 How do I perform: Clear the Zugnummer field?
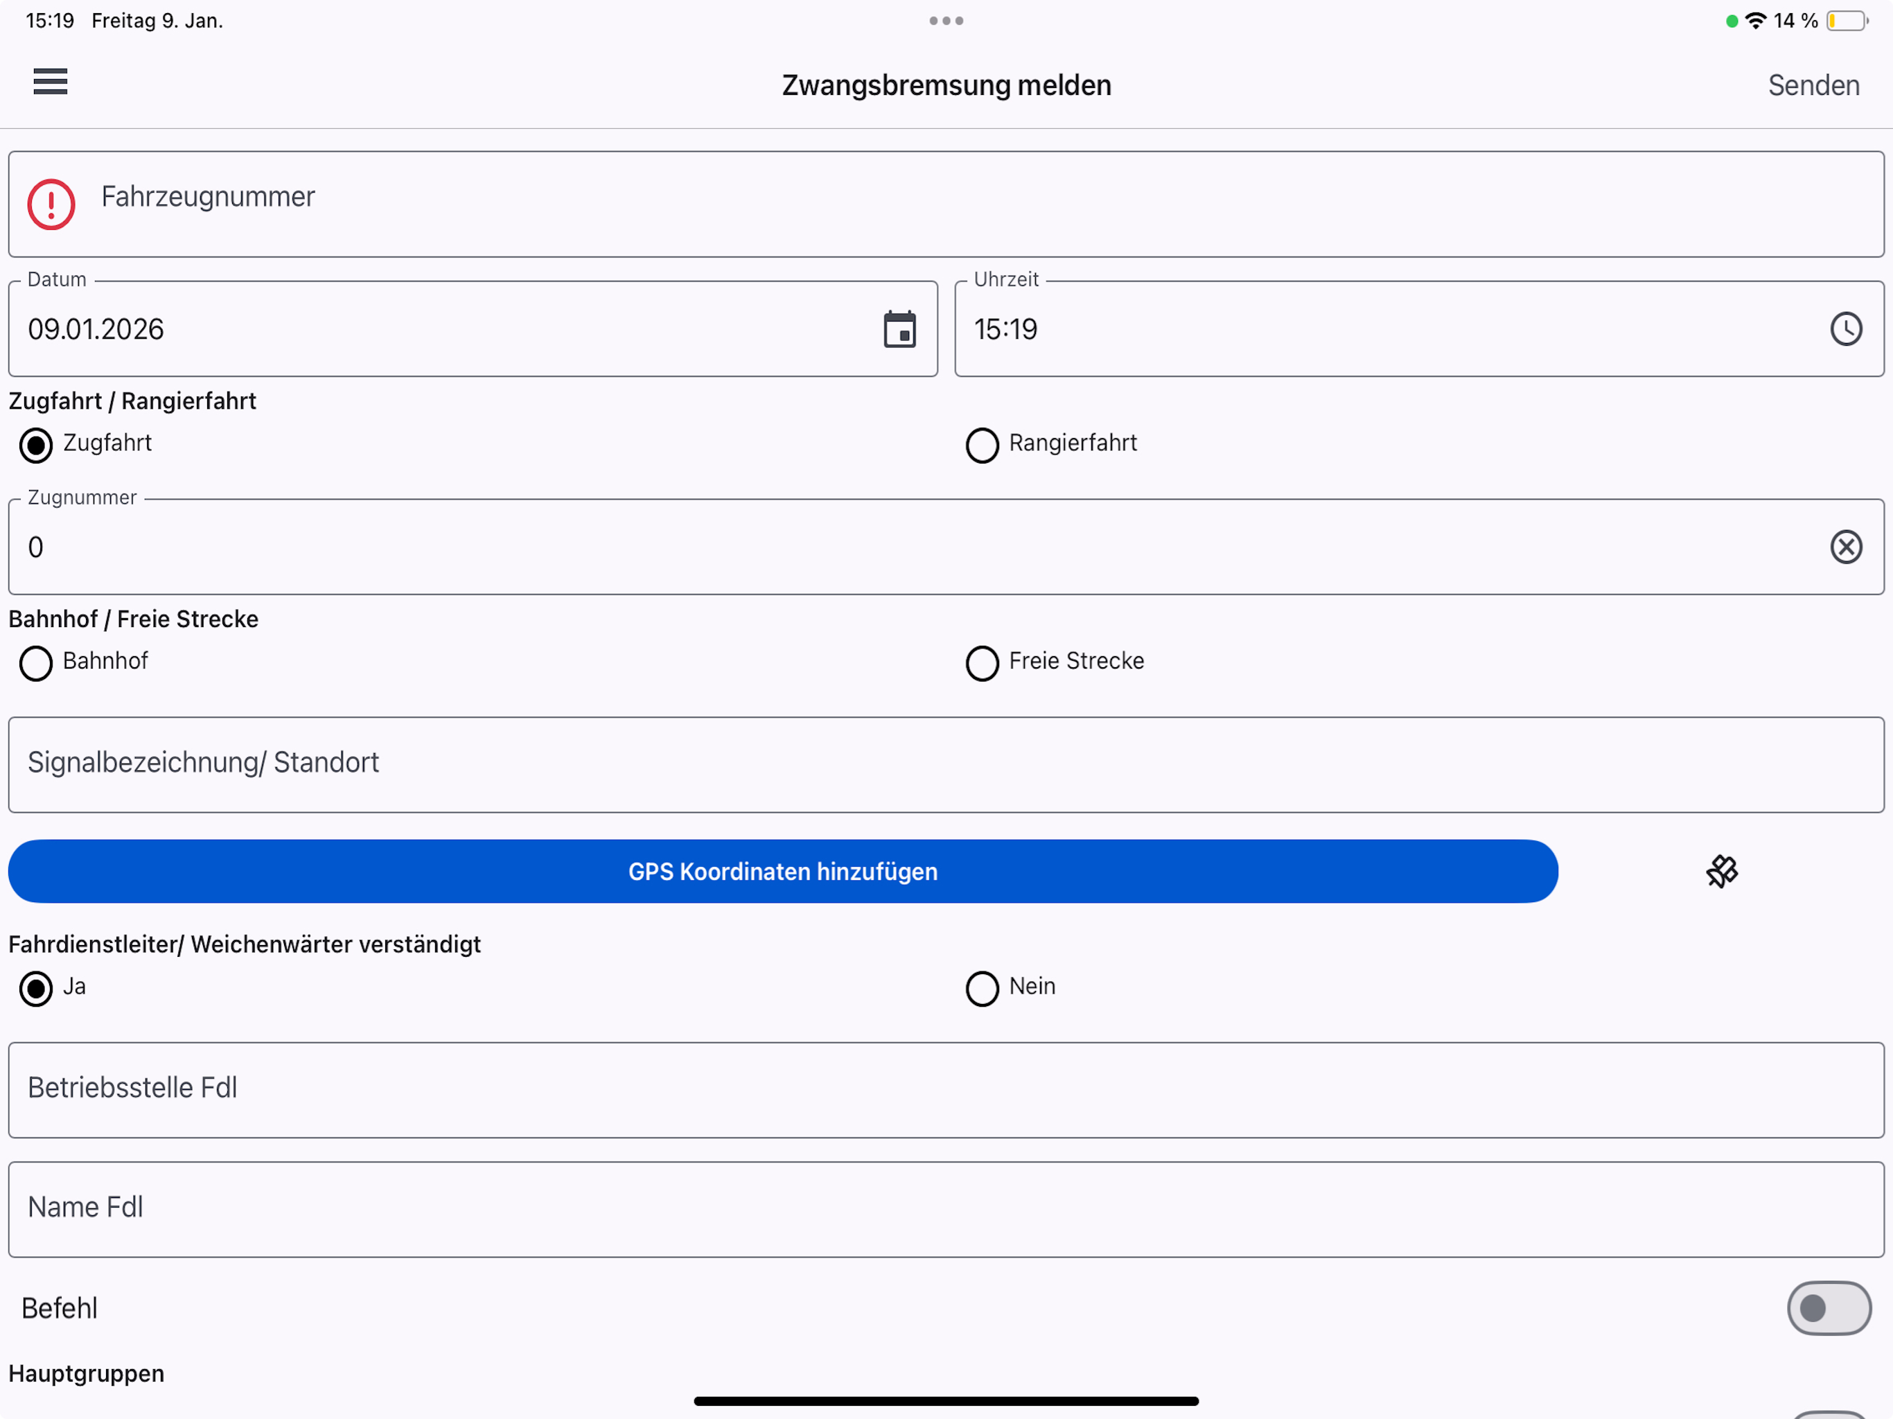tap(1846, 547)
